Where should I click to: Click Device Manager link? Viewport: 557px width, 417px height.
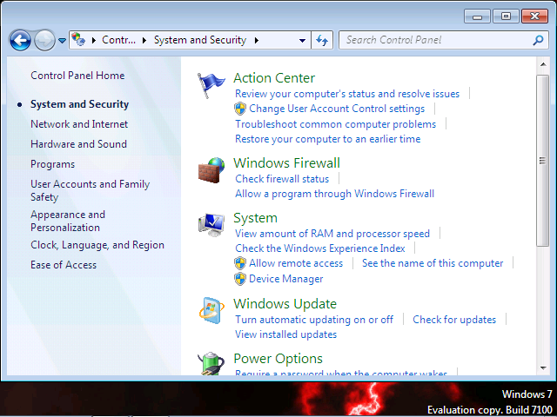point(286,279)
